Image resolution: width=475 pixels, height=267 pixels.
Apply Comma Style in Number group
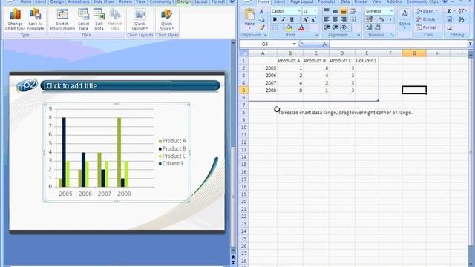(390, 19)
